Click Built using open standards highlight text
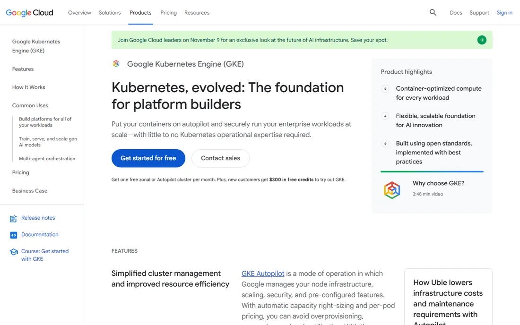The height and width of the screenshot is (325, 520). click(434, 153)
